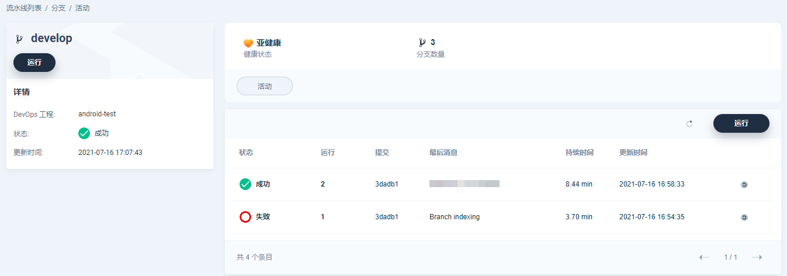Open 流水线列表 in the breadcrumb
The width and height of the screenshot is (787, 276).
point(24,9)
